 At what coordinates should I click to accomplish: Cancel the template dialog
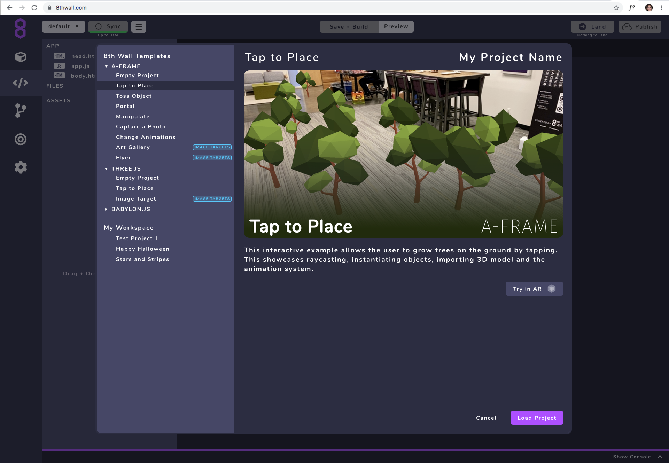click(486, 418)
